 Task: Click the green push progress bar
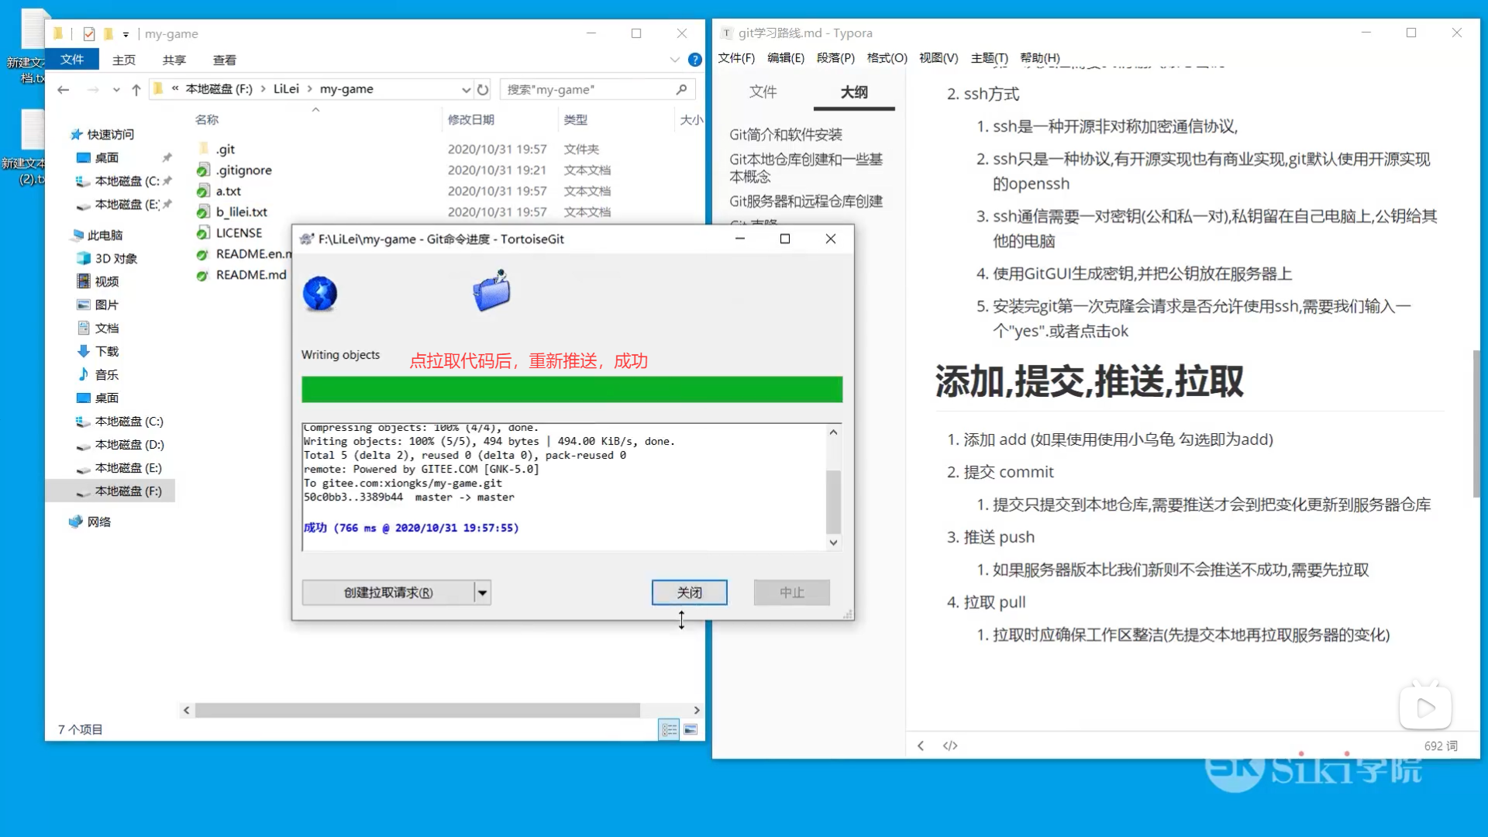572,389
